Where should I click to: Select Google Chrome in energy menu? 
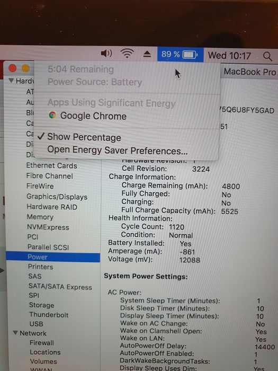(93, 116)
